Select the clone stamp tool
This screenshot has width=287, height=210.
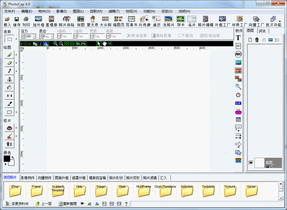[x=9, y=79]
